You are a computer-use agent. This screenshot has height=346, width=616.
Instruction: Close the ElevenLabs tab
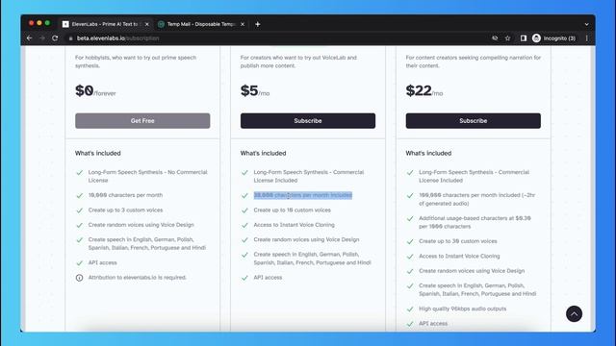tap(147, 24)
